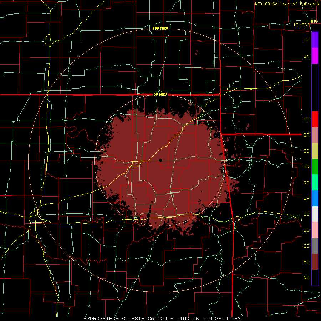Click the DS legend label

coord(306,214)
